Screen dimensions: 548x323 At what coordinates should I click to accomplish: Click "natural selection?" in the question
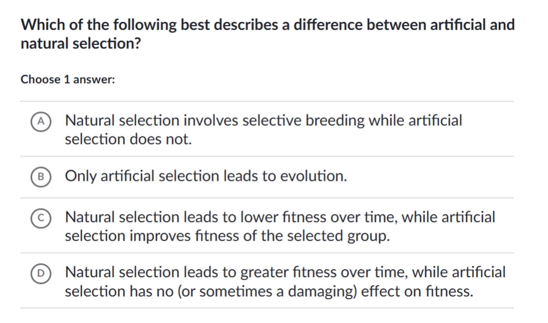pyautogui.click(x=81, y=44)
